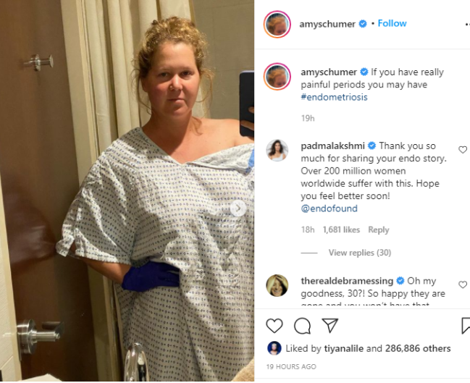The height and width of the screenshot is (383, 470).
Task: Go to next photo carousel arrow
Action: click(238, 208)
